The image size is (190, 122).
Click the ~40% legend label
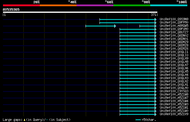[x=72, y=2]
